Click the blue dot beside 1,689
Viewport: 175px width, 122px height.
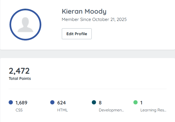point(11,102)
